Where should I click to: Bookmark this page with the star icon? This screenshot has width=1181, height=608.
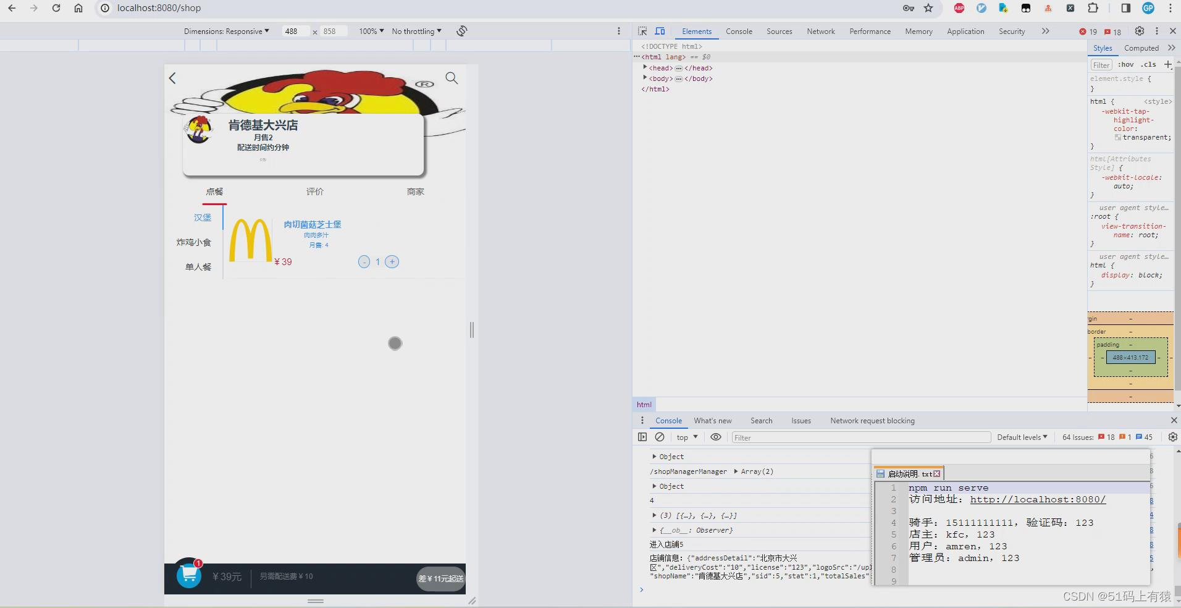pyautogui.click(x=928, y=8)
